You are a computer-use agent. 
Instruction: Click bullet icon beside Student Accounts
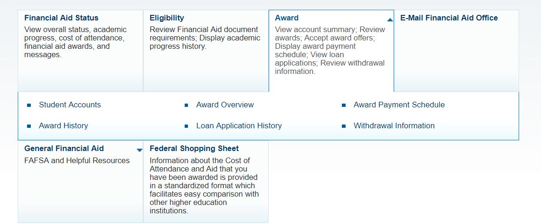coord(29,105)
